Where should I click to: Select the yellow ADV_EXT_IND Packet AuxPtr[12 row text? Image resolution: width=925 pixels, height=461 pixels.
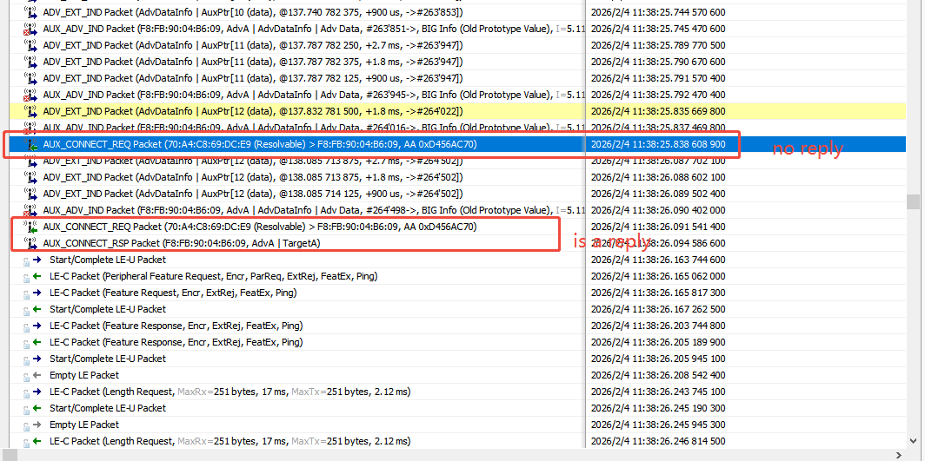point(252,111)
